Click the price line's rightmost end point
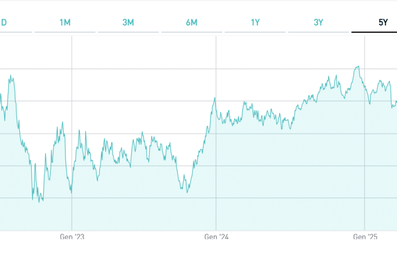 pyautogui.click(x=396, y=102)
